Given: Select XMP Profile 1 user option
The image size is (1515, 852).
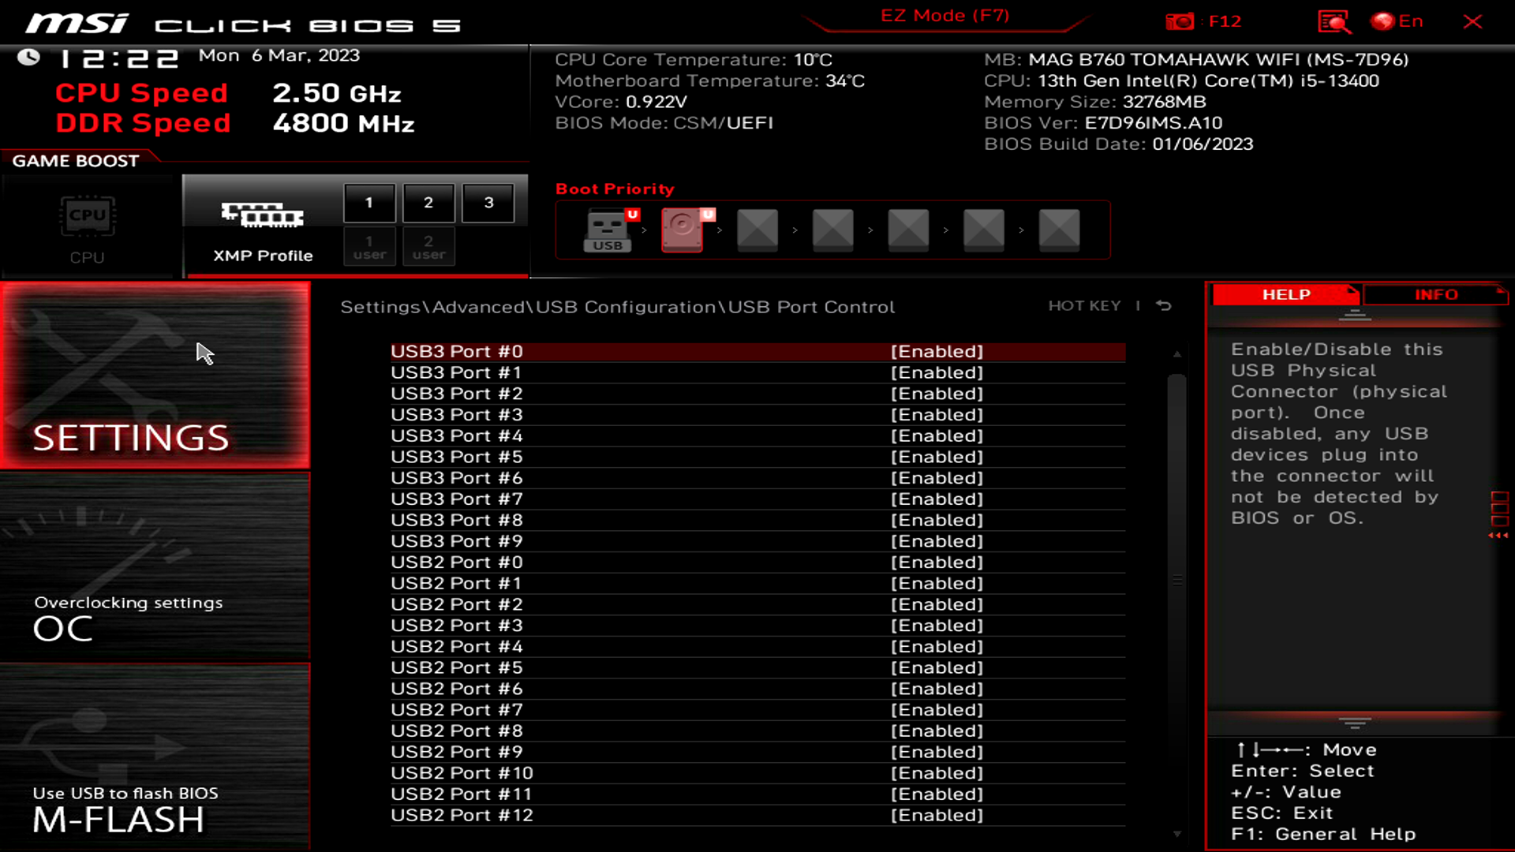Looking at the screenshot, I should (x=368, y=248).
